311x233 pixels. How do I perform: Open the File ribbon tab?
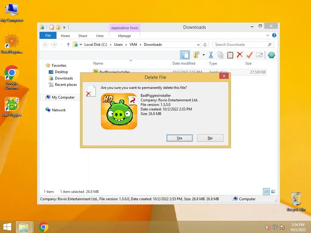tap(48, 35)
